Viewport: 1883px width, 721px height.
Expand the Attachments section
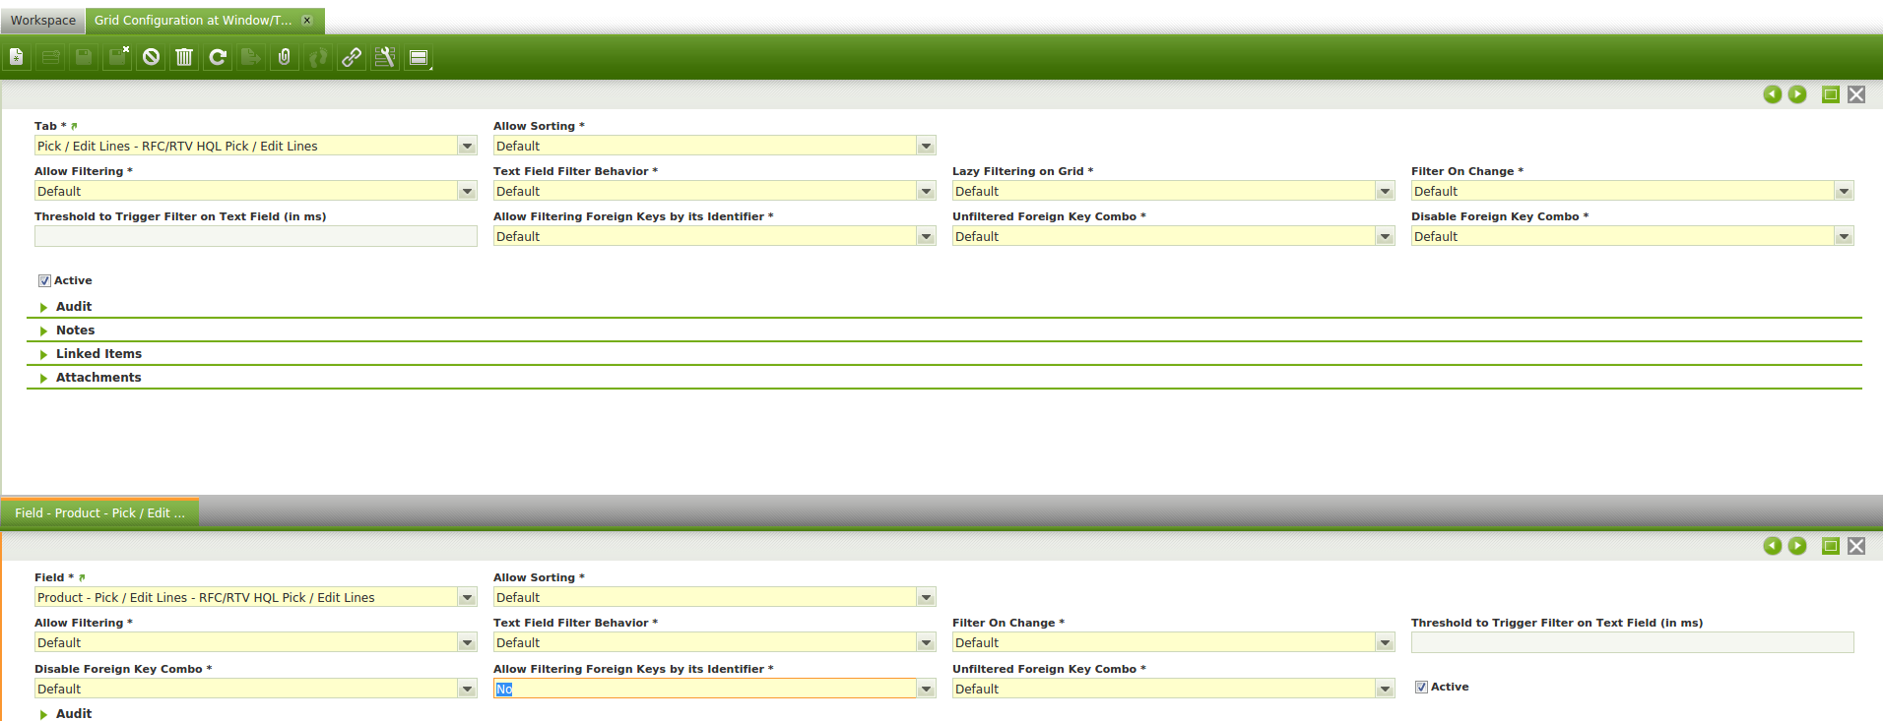coord(98,378)
